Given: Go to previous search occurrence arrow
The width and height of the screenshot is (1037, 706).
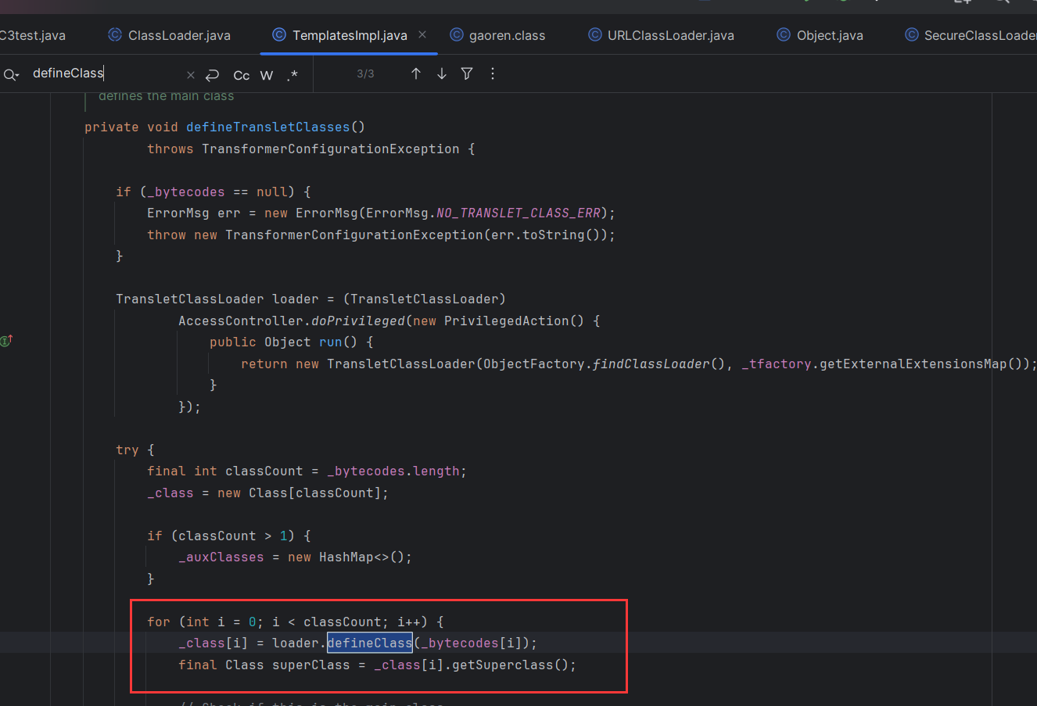Looking at the screenshot, I should [x=416, y=73].
